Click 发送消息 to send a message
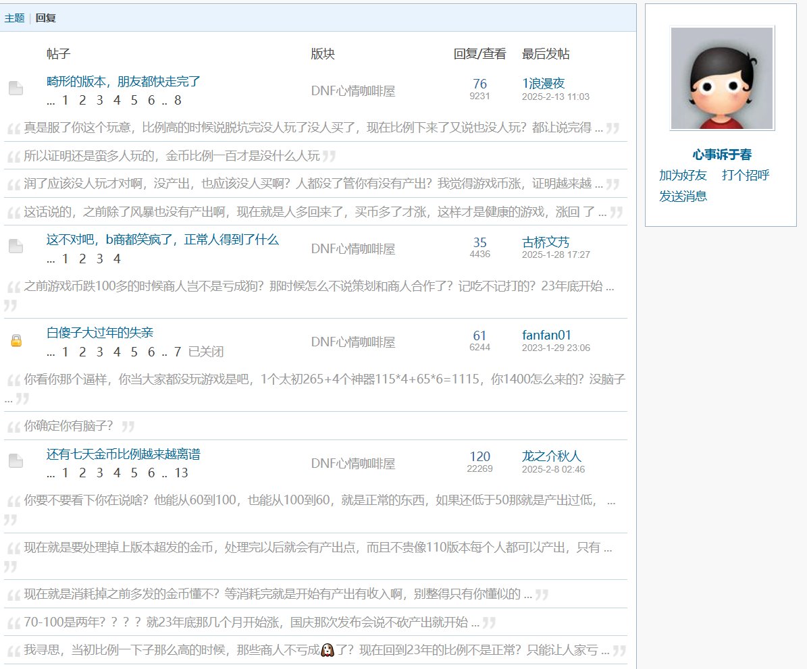Screen dimensions: 807x669 tap(683, 196)
